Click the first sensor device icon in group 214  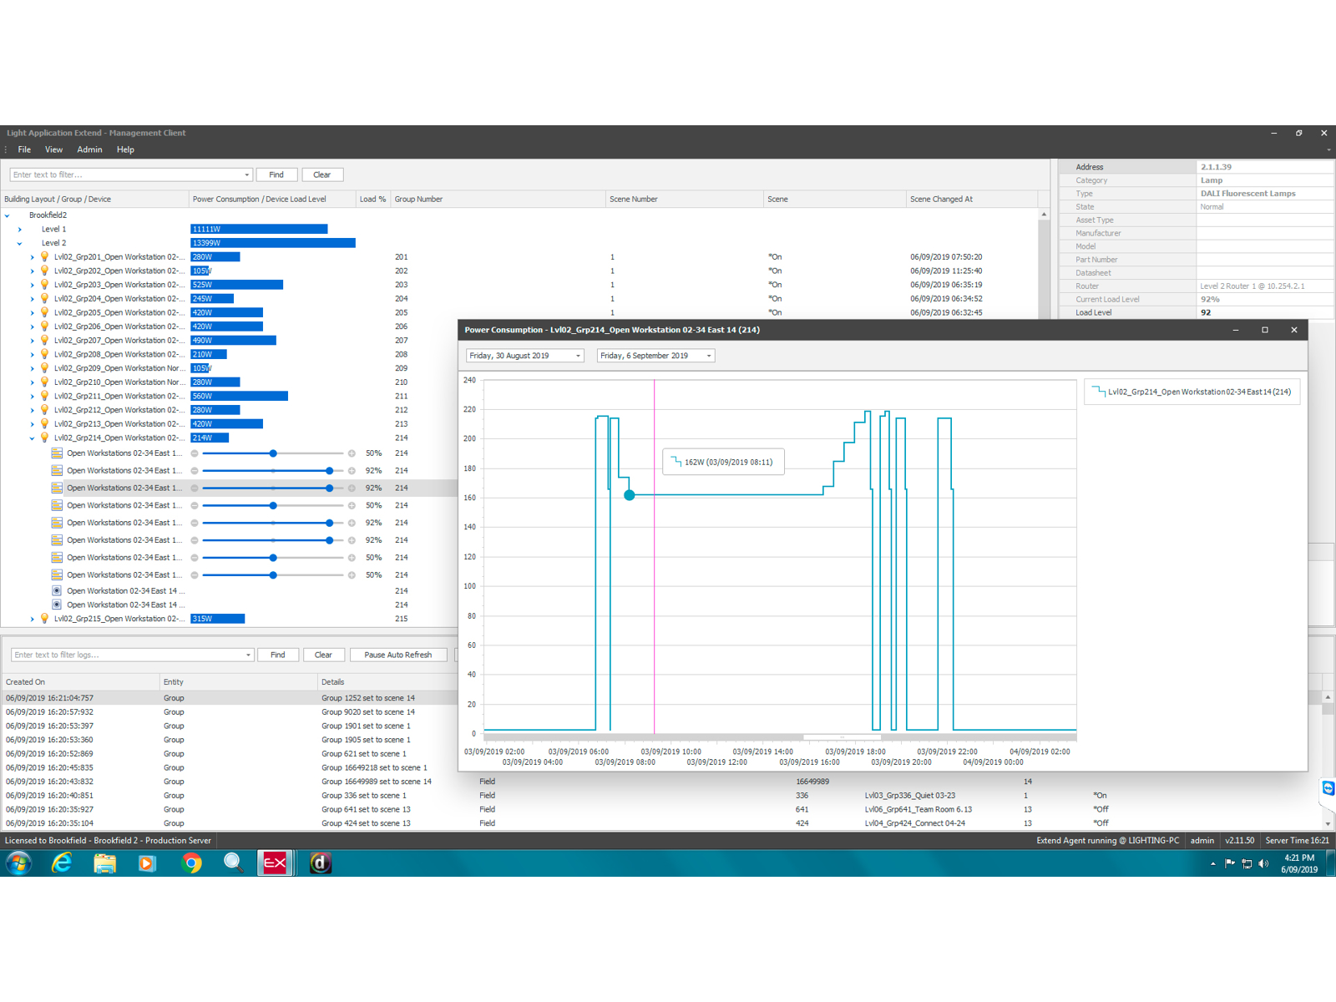pos(57,591)
